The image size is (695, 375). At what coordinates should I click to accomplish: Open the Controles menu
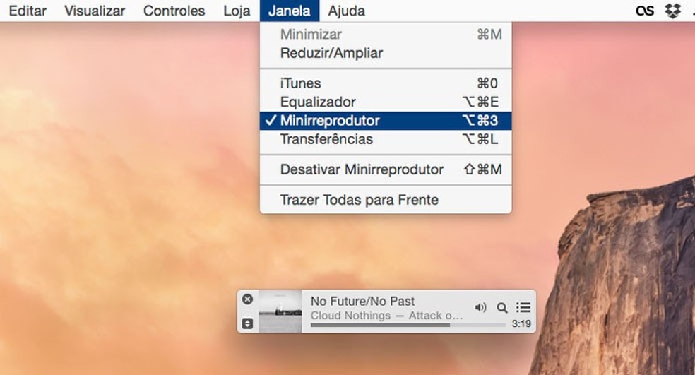pyautogui.click(x=174, y=11)
